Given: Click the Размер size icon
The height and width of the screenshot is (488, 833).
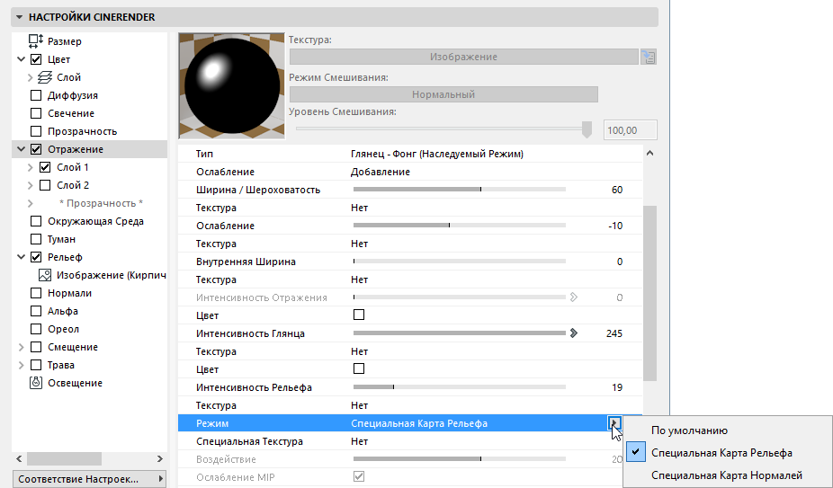Looking at the screenshot, I should click(x=36, y=40).
